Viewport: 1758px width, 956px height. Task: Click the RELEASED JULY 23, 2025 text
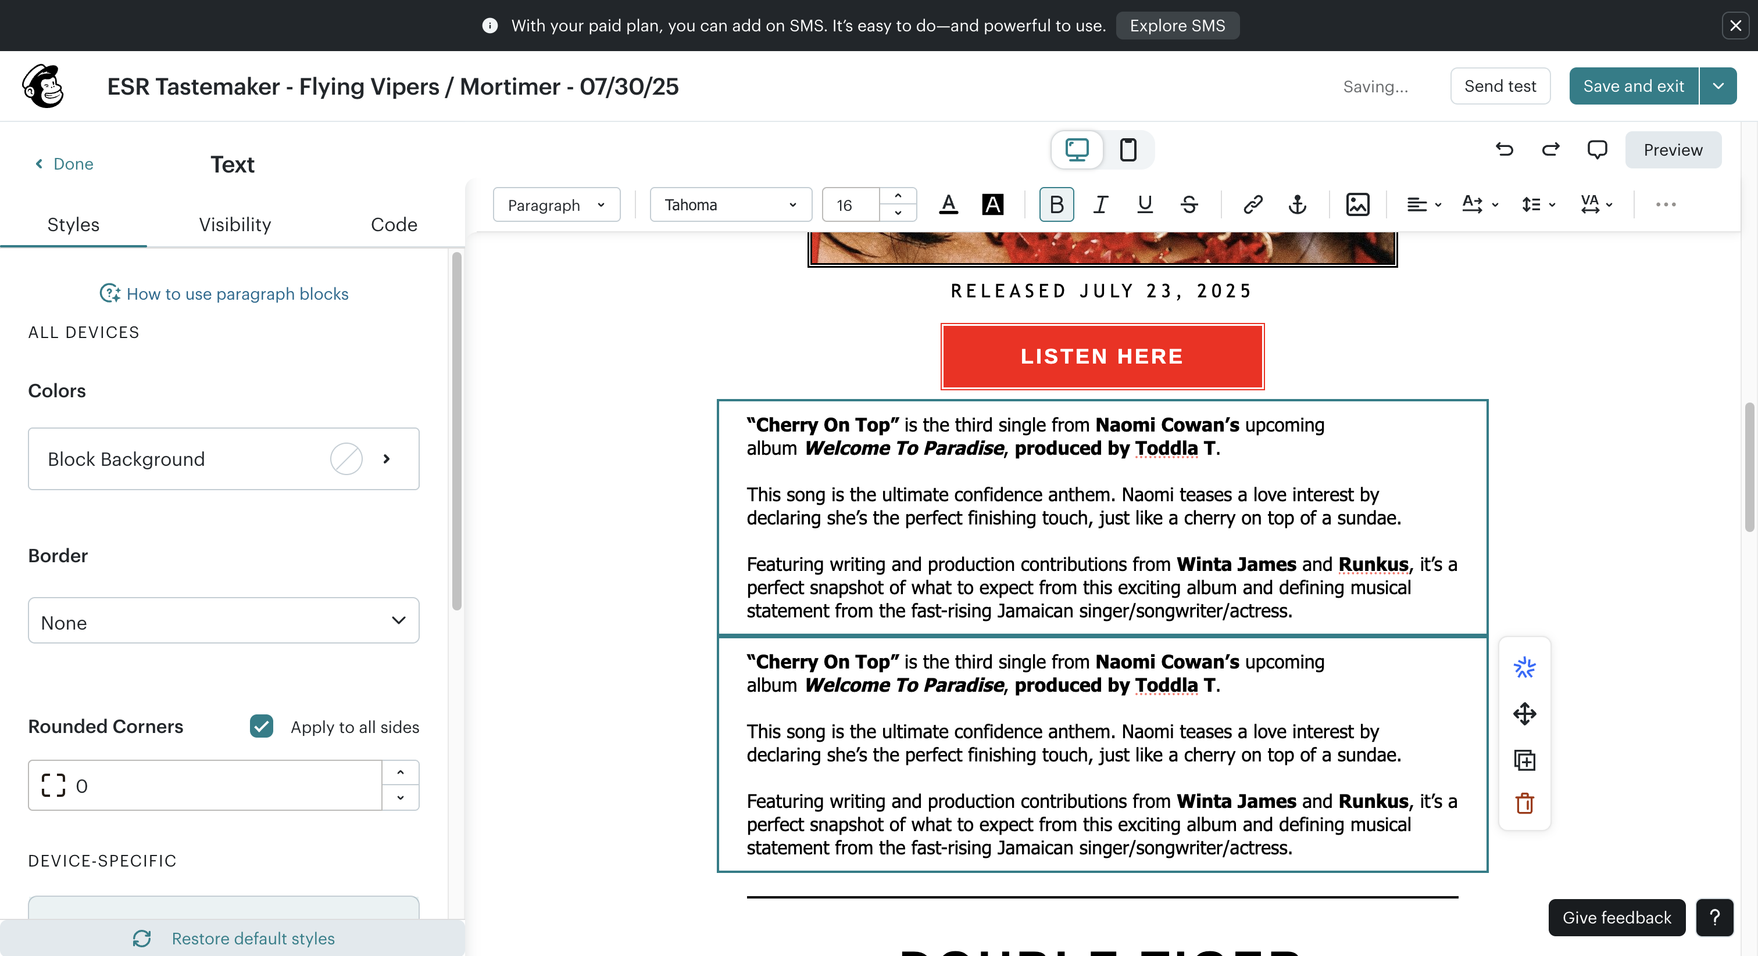click(x=1102, y=291)
